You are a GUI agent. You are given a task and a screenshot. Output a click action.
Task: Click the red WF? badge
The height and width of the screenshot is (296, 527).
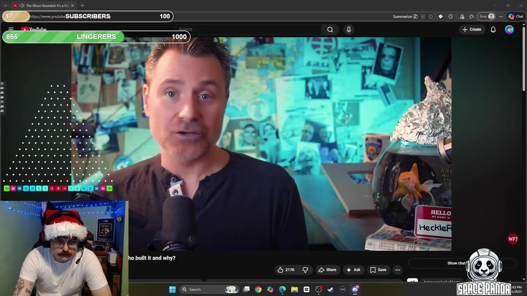coord(513,239)
